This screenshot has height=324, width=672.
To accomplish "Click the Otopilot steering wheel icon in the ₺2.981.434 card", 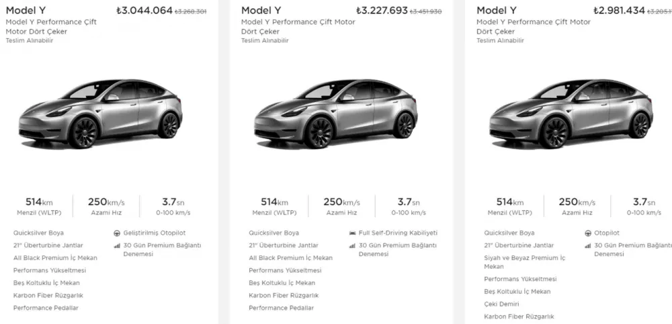I will [588, 233].
